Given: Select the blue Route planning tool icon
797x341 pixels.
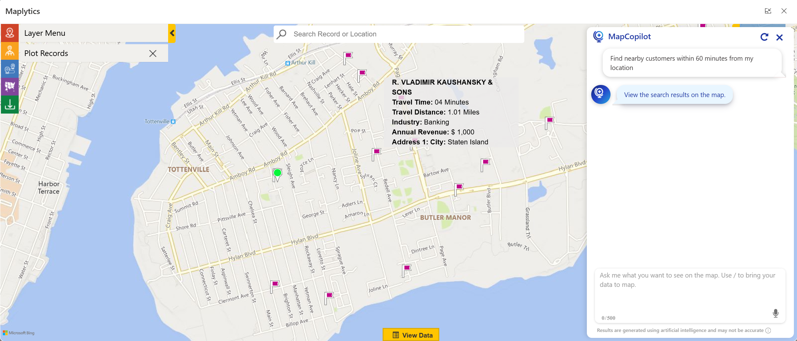Looking at the screenshot, I should click(10, 69).
